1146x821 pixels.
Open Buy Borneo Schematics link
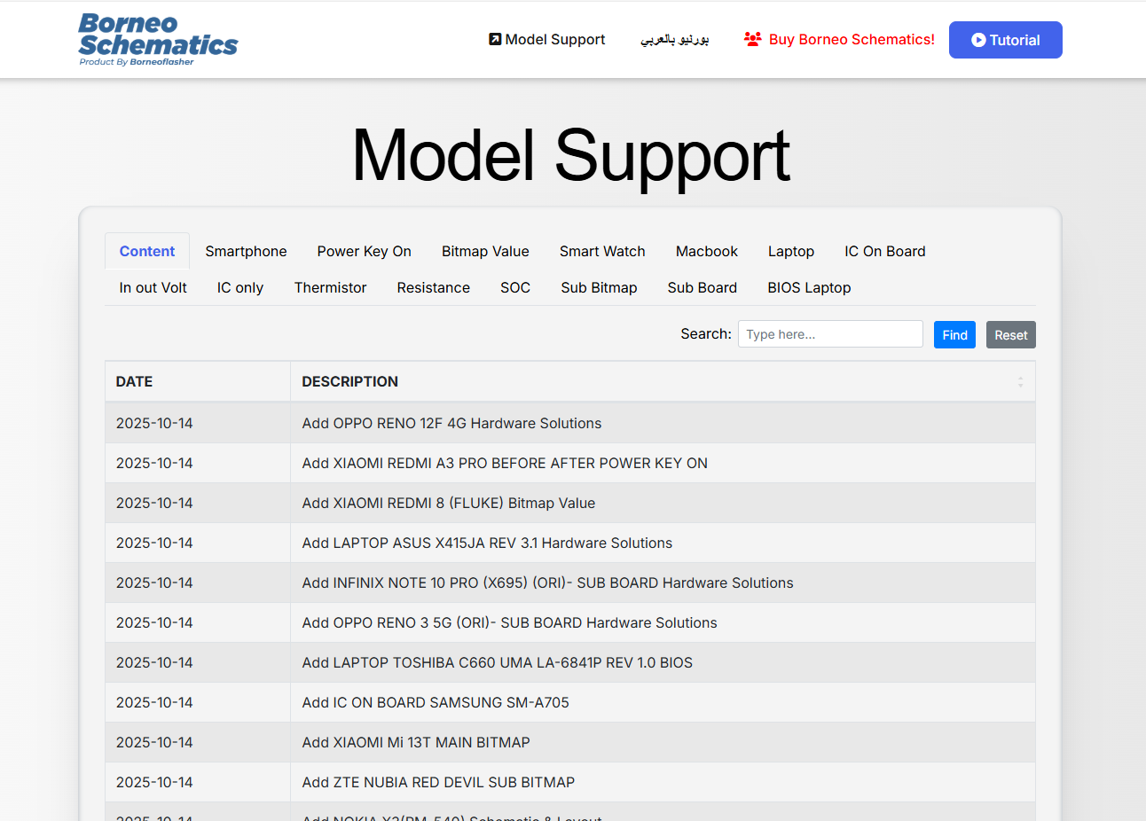coord(851,39)
